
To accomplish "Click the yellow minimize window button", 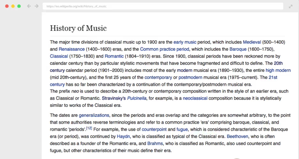I will point(13,6).
